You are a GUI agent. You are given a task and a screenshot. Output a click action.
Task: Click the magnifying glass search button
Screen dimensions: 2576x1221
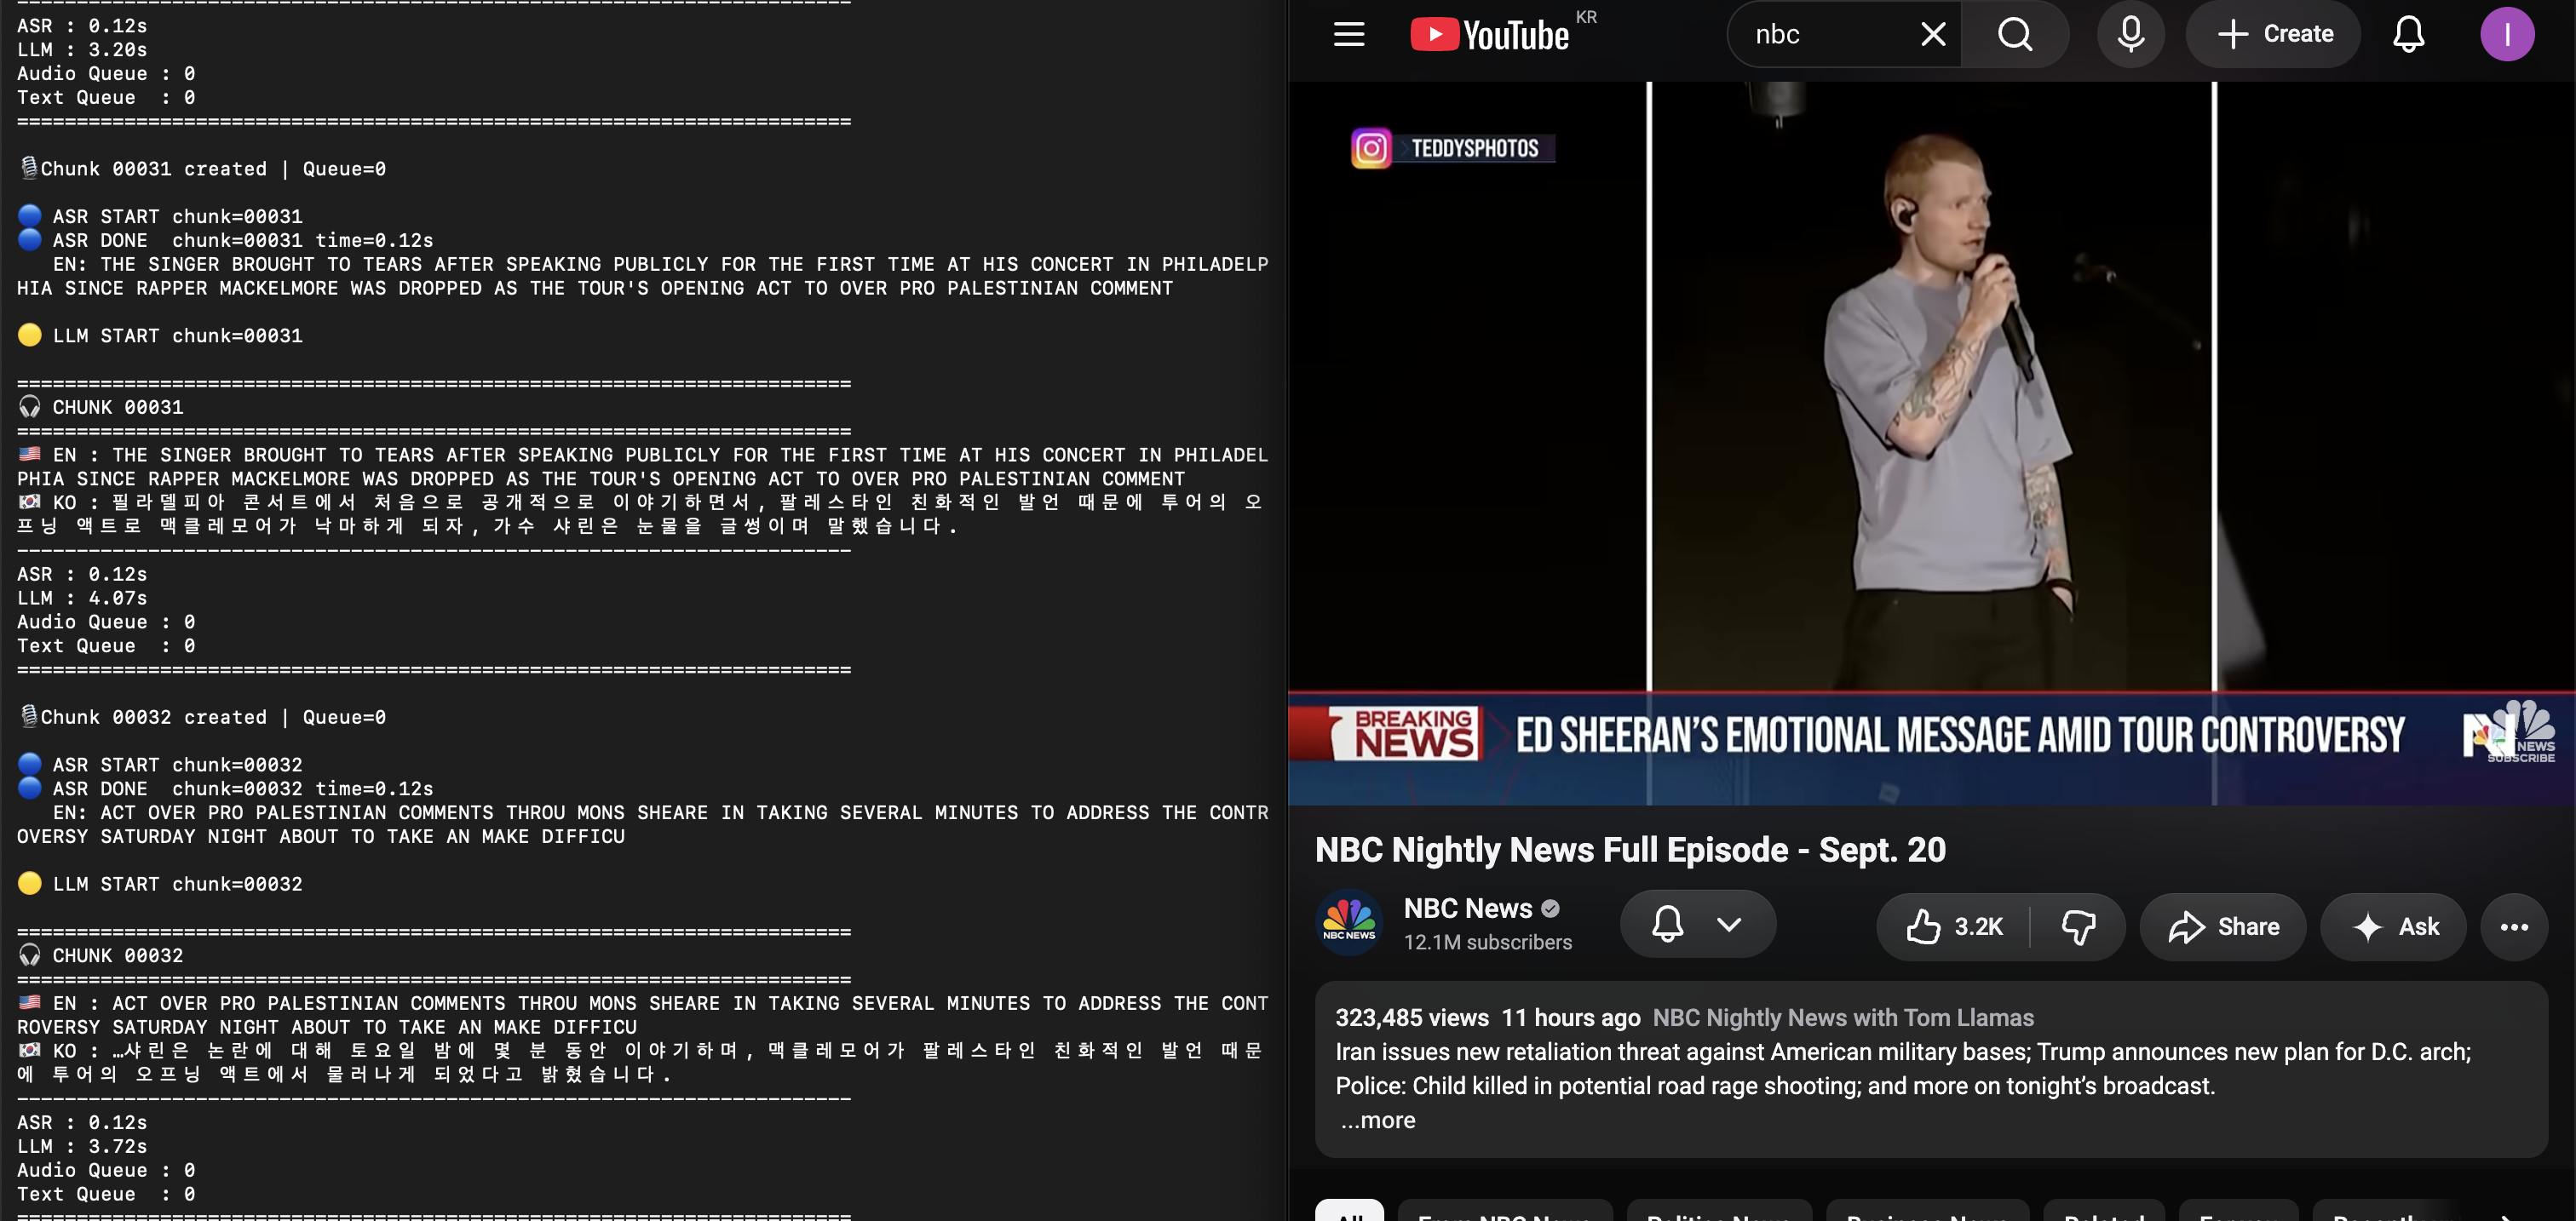(2015, 34)
